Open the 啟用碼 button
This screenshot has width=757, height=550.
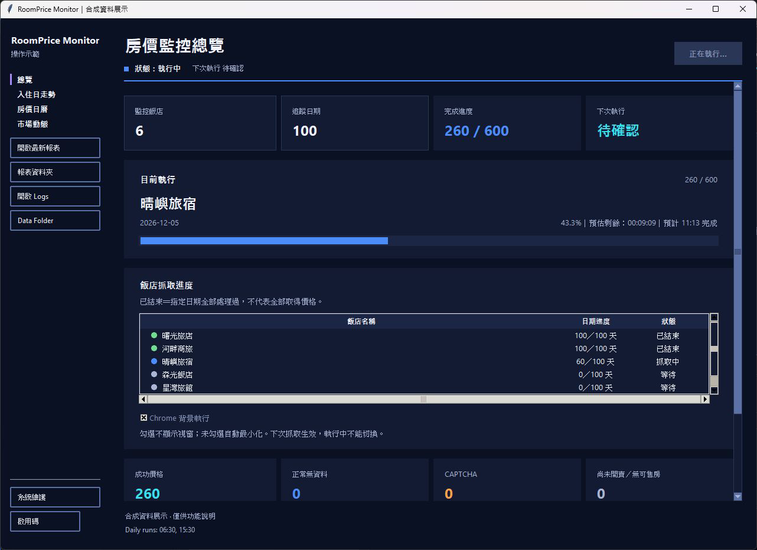tap(45, 522)
